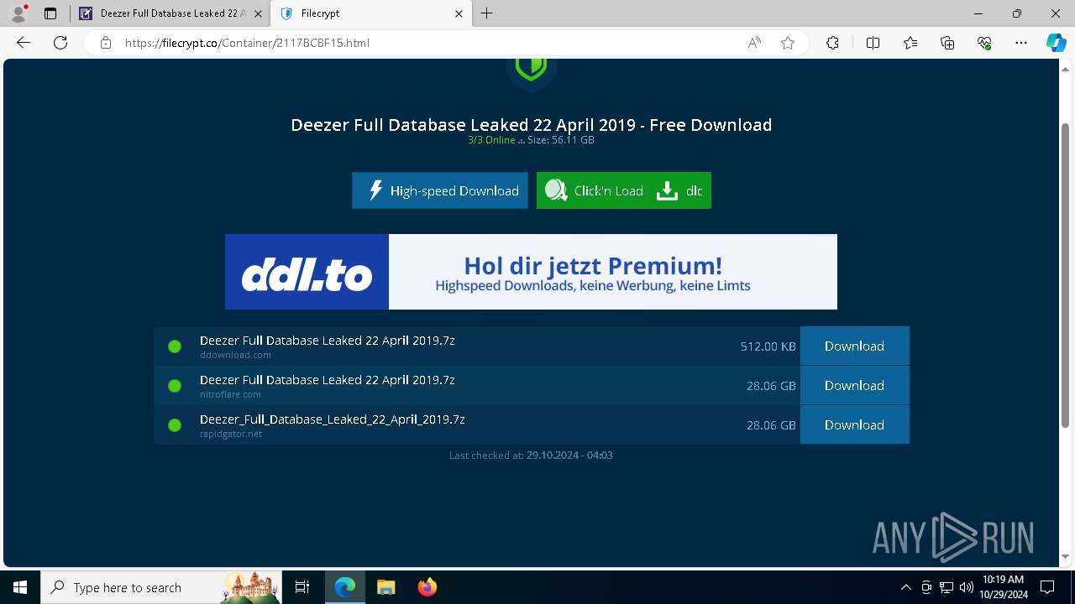Screen dimensions: 1075x604
Task: Open Copilot sidebar icon
Action: click(1056, 43)
